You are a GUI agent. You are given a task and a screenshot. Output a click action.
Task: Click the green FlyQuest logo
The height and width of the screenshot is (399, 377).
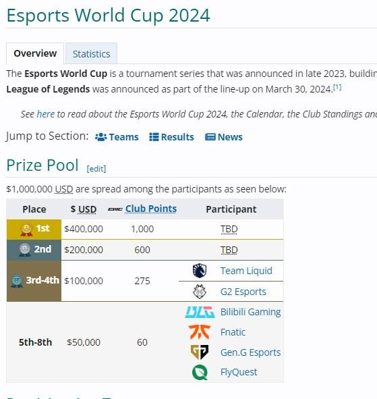pyautogui.click(x=200, y=372)
